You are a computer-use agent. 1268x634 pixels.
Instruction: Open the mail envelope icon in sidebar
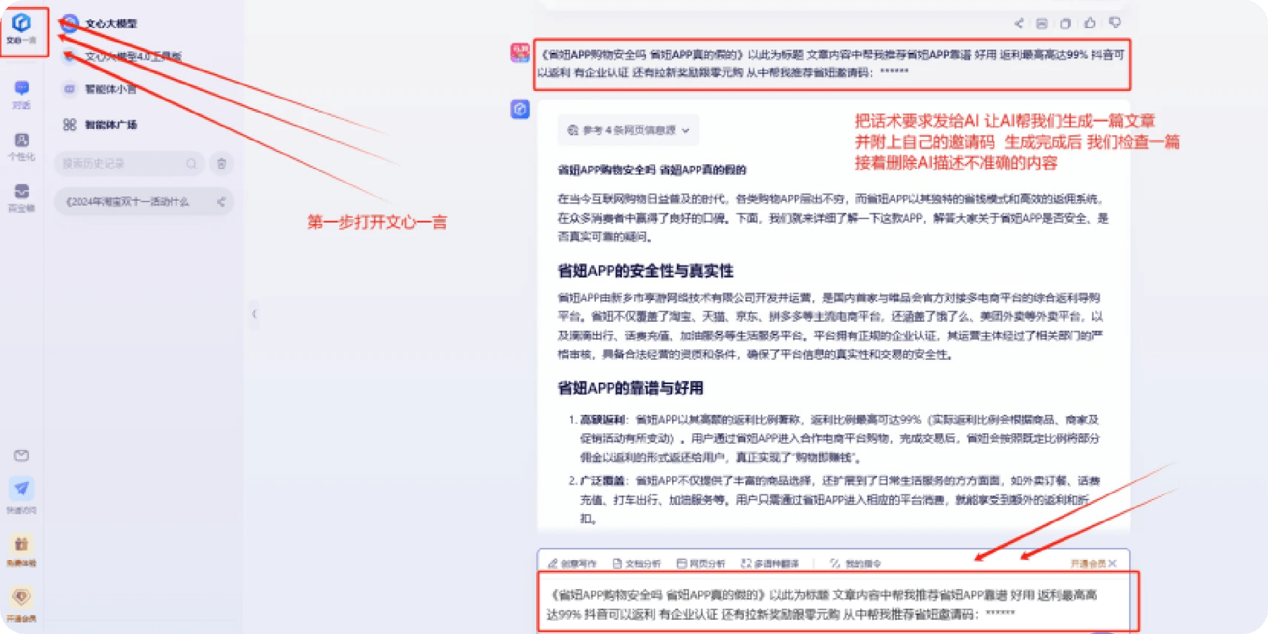point(22,456)
